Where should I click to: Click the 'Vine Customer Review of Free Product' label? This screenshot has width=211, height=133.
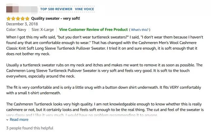[x=93, y=30]
